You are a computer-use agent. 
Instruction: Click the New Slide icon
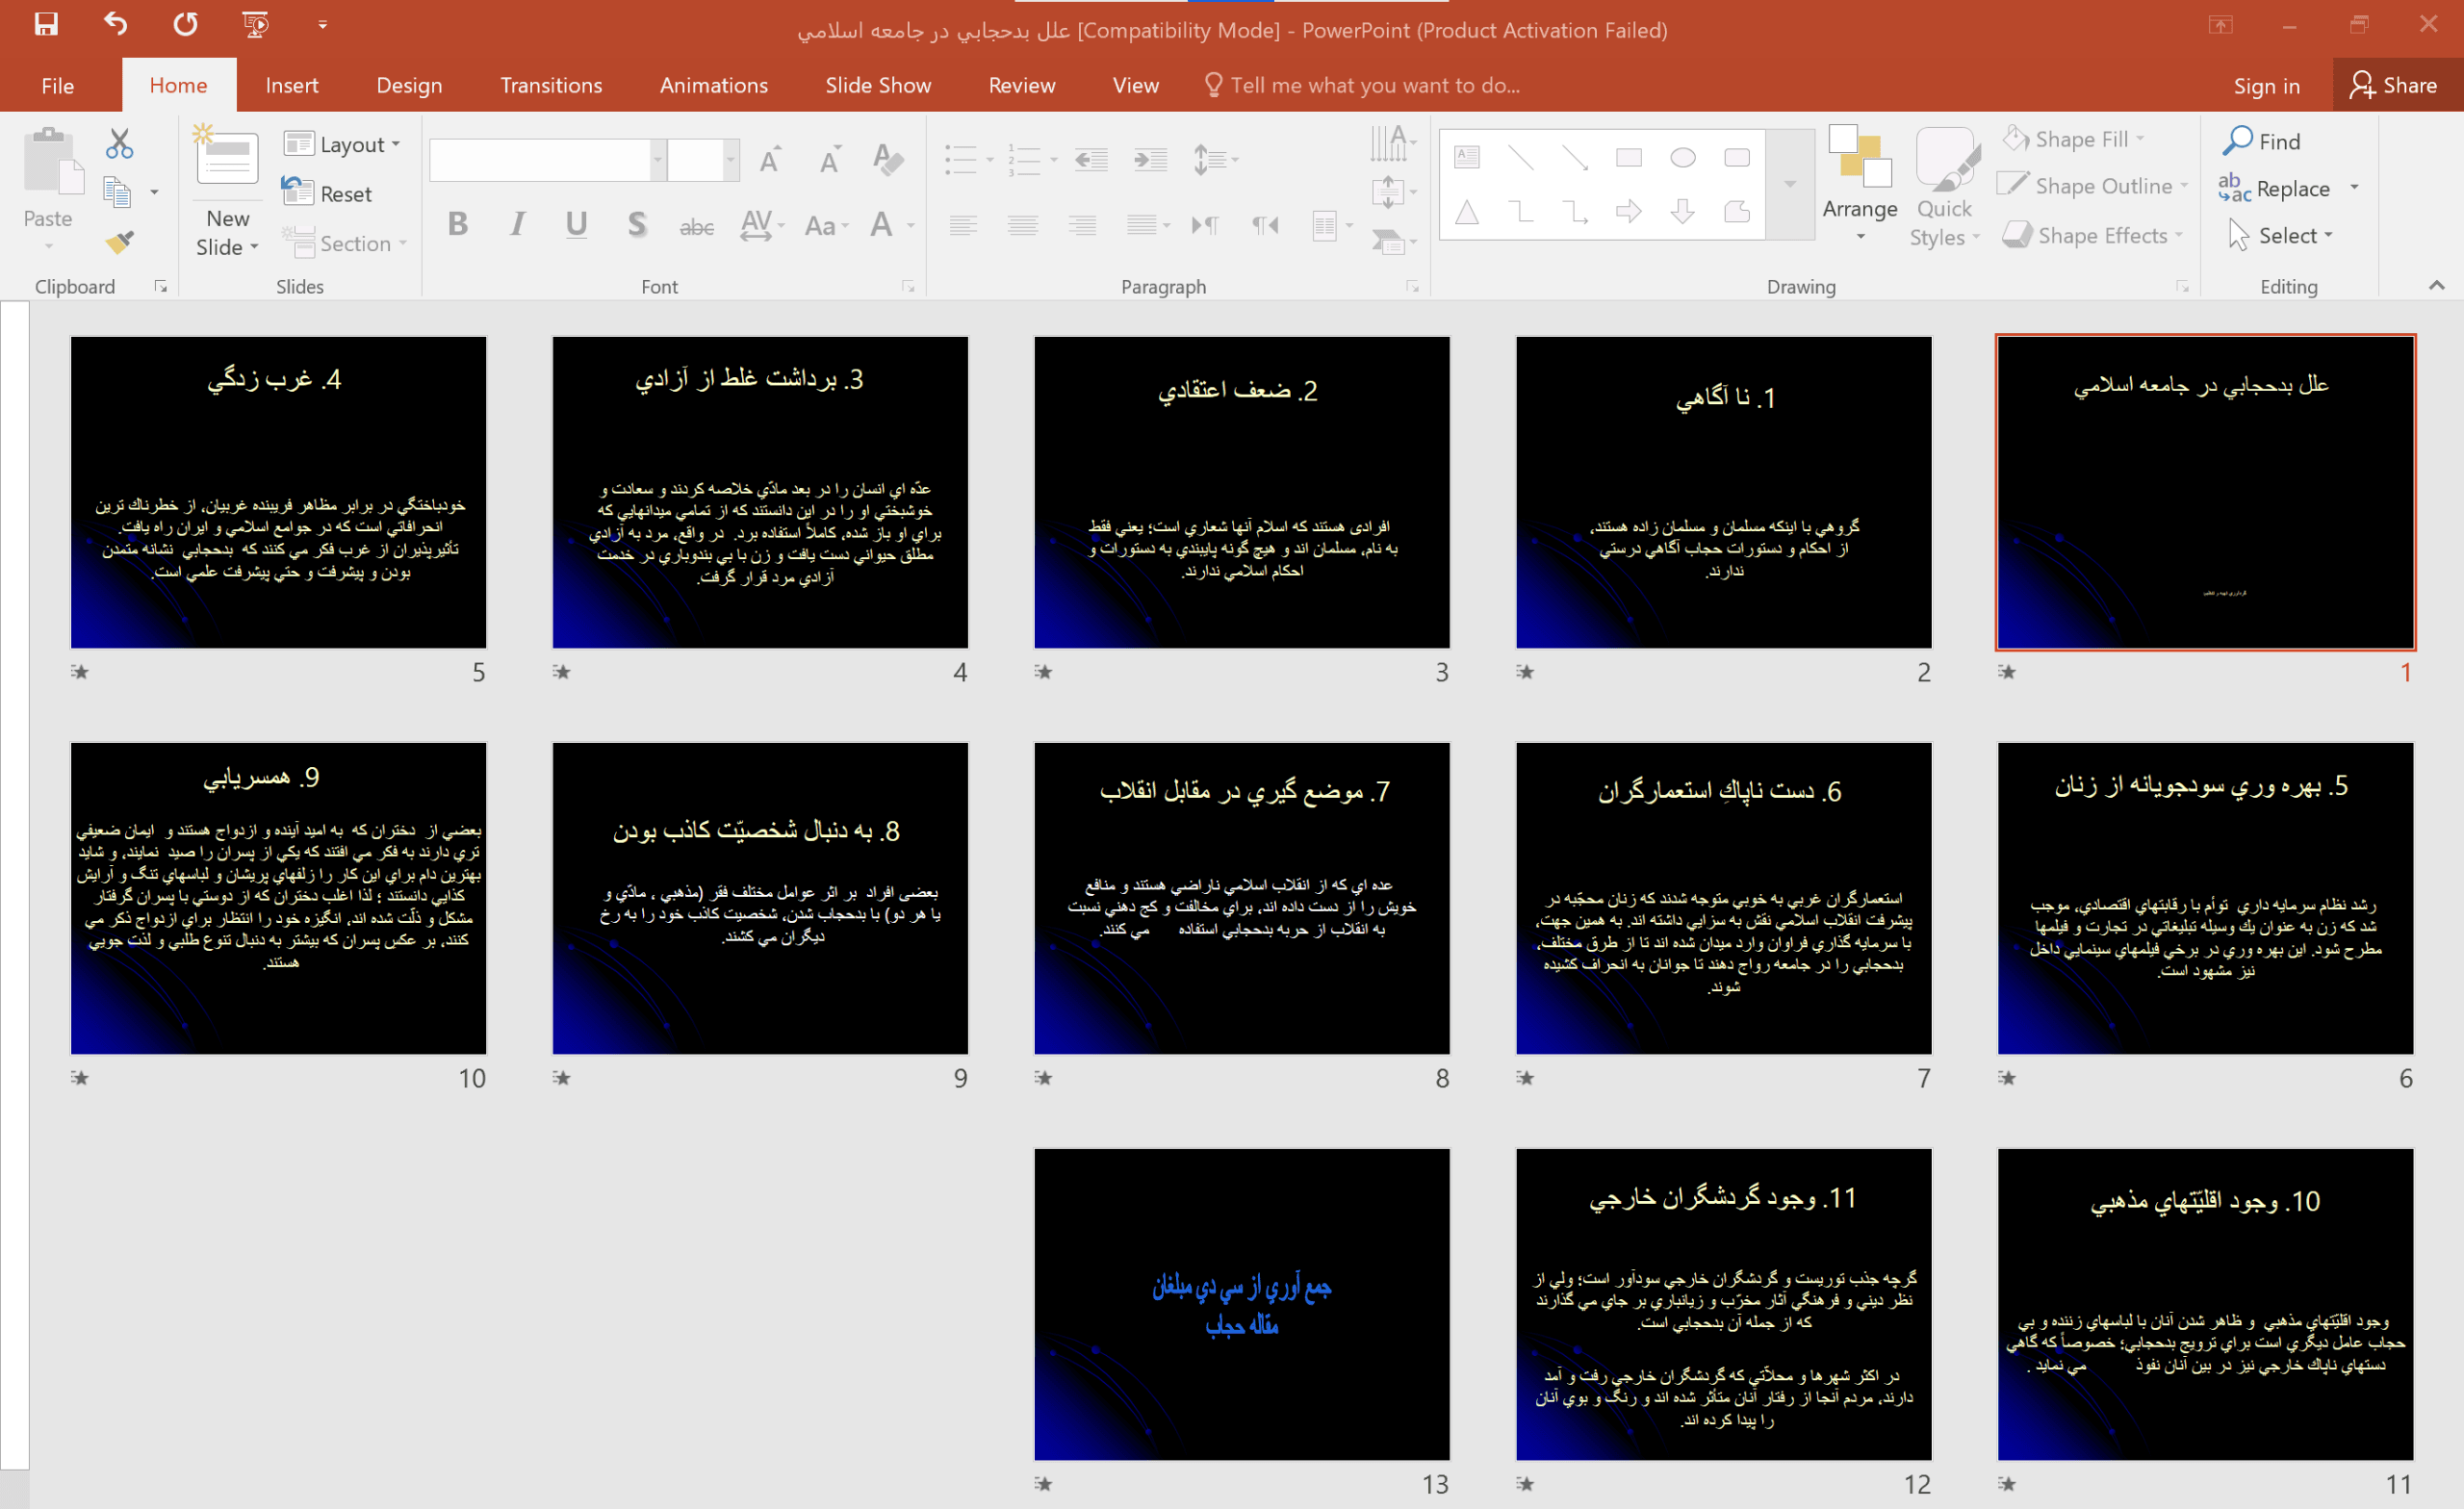click(x=226, y=156)
